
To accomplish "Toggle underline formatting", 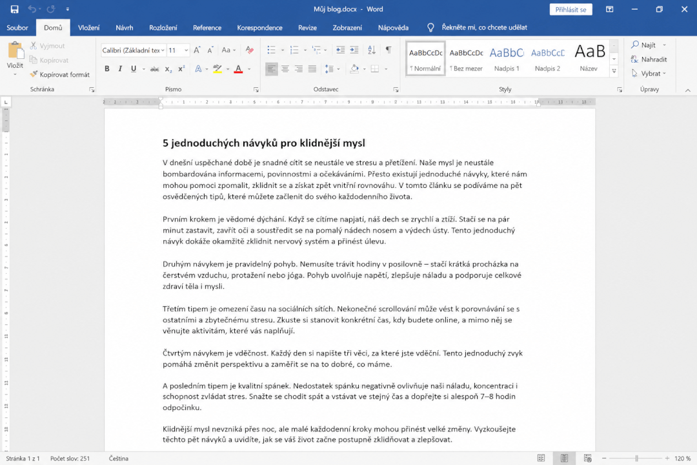I will point(134,69).
